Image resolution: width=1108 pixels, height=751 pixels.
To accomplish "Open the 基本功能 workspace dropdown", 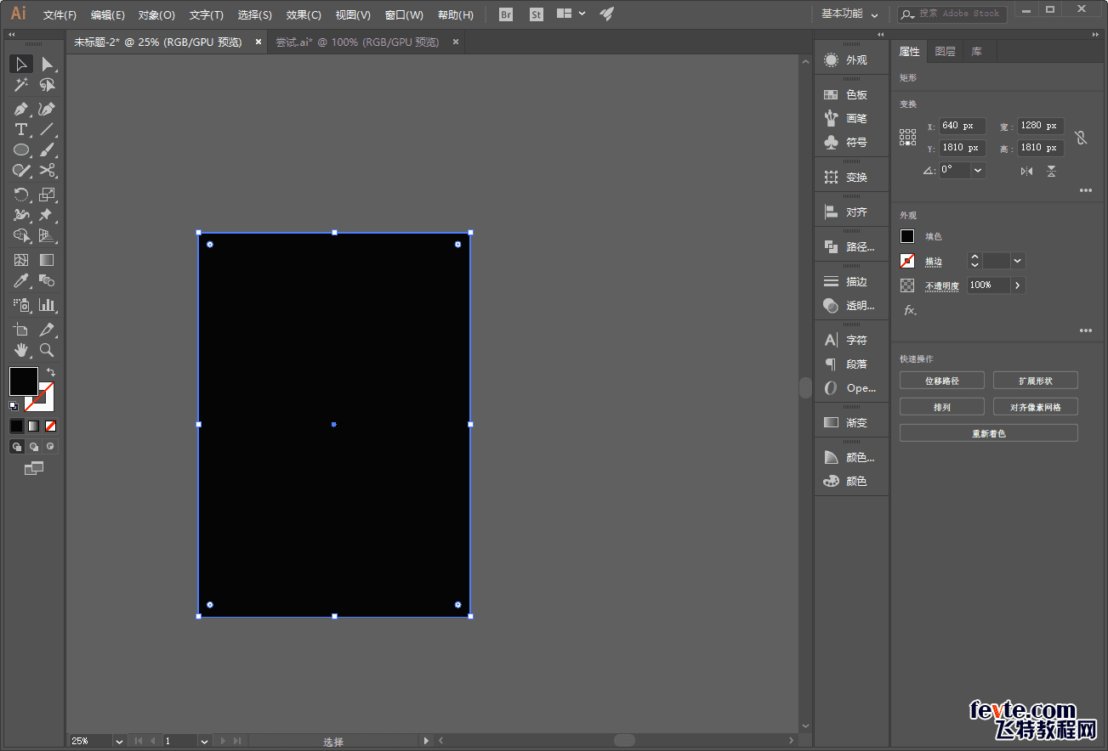I will click(x=849, y=14).
